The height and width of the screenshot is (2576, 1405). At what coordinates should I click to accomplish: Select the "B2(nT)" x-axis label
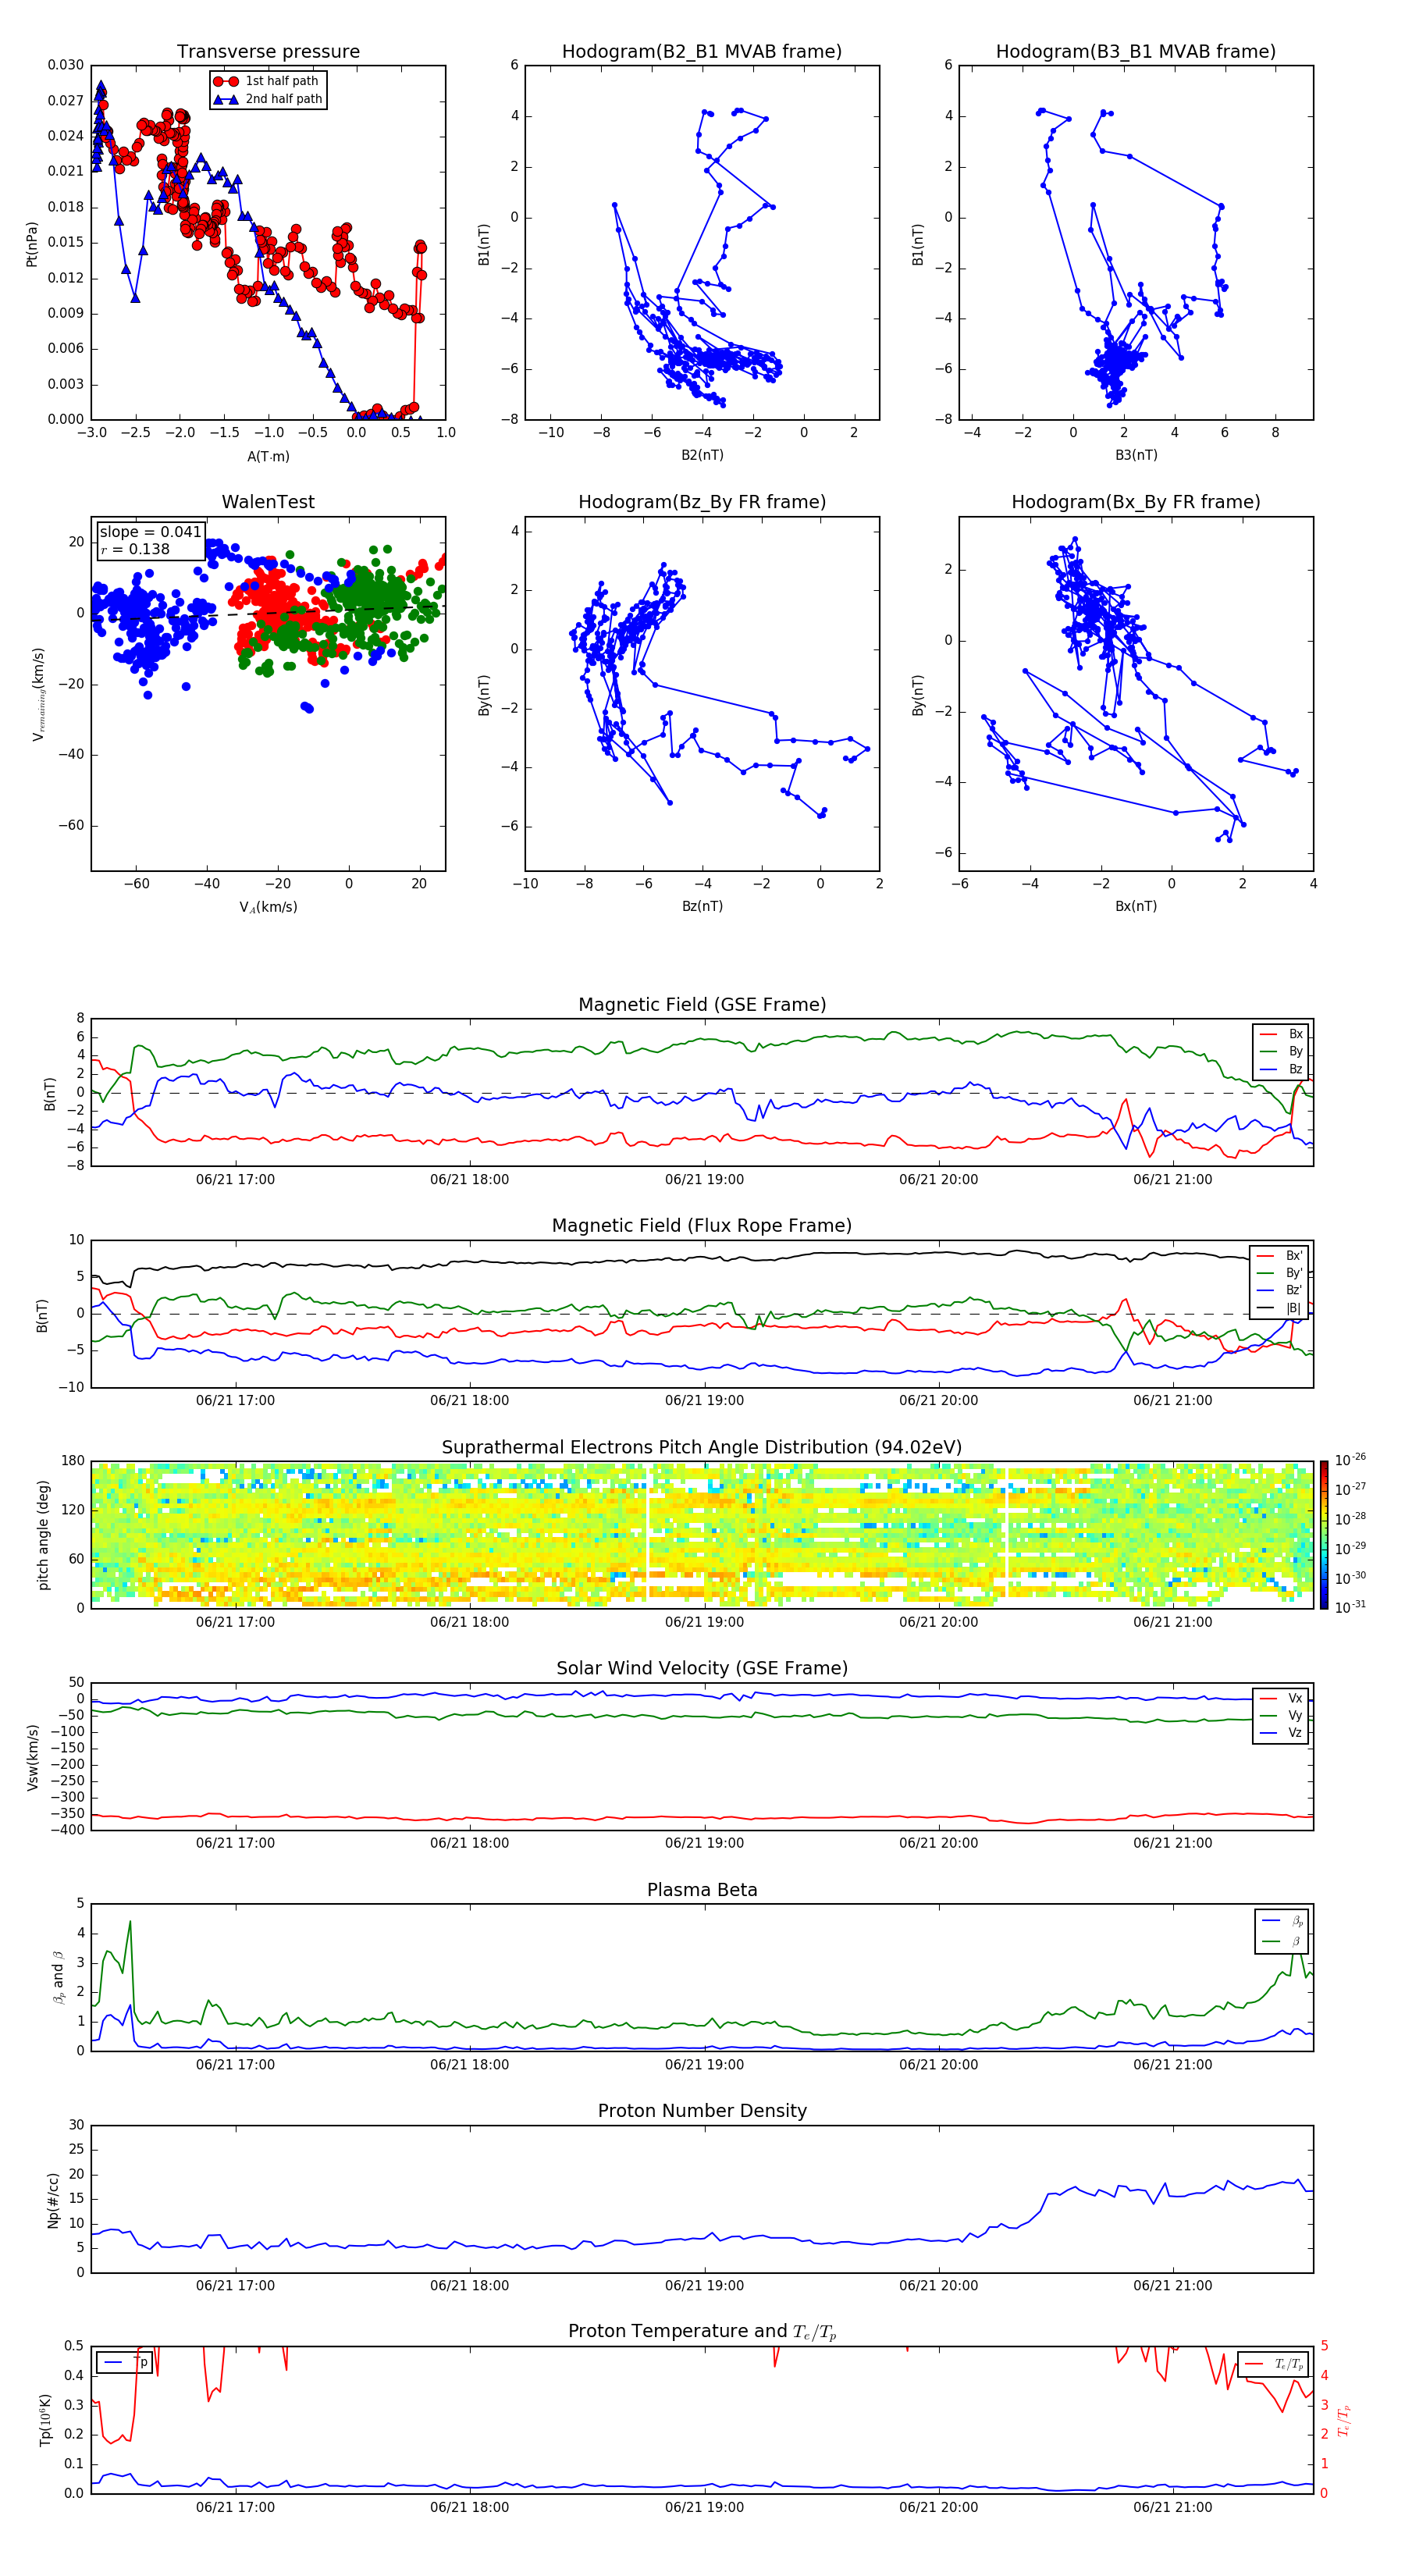point(702,455)
